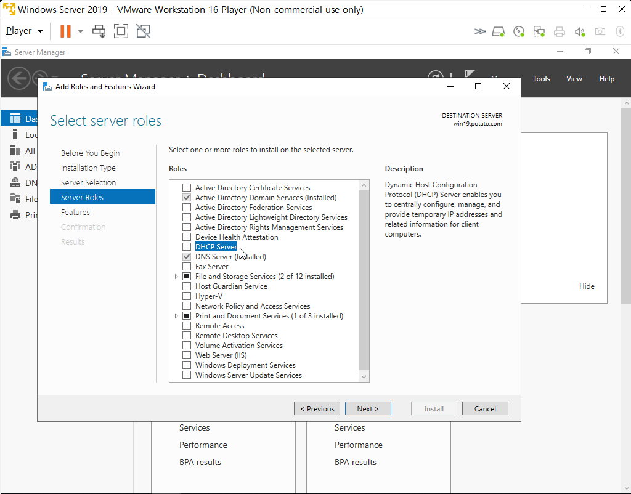Check Windows Server Update Services role

pyautogui.click(x=187, y=375)
